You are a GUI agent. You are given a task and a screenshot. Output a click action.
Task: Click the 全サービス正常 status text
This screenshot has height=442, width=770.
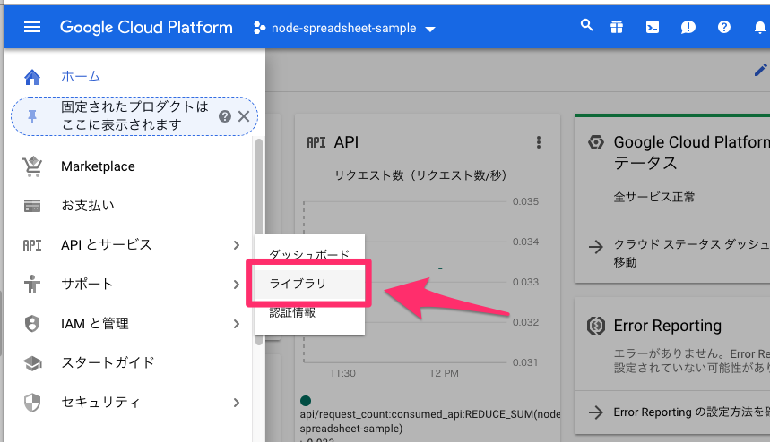click(654, 197)
